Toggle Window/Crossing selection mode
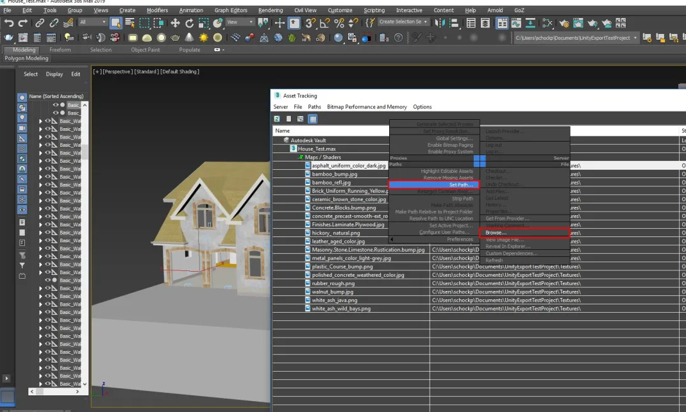Screen dimensions: 686x412 (158, 22)
